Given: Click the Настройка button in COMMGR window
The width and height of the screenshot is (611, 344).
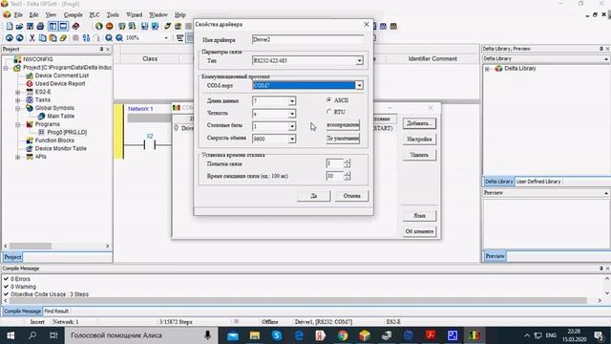Looking at the screenshot, I should click(x=419, y=139).
